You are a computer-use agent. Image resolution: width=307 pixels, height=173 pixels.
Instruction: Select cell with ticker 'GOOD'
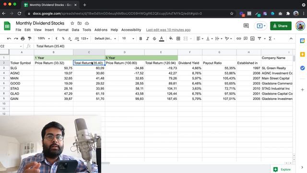22,83
